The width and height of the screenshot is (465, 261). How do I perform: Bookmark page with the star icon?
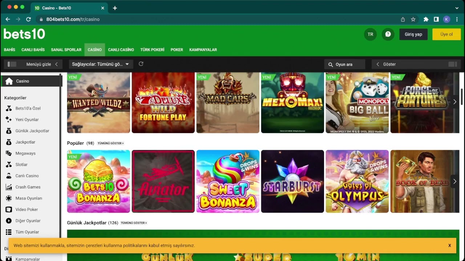click(x=413, y=19)
